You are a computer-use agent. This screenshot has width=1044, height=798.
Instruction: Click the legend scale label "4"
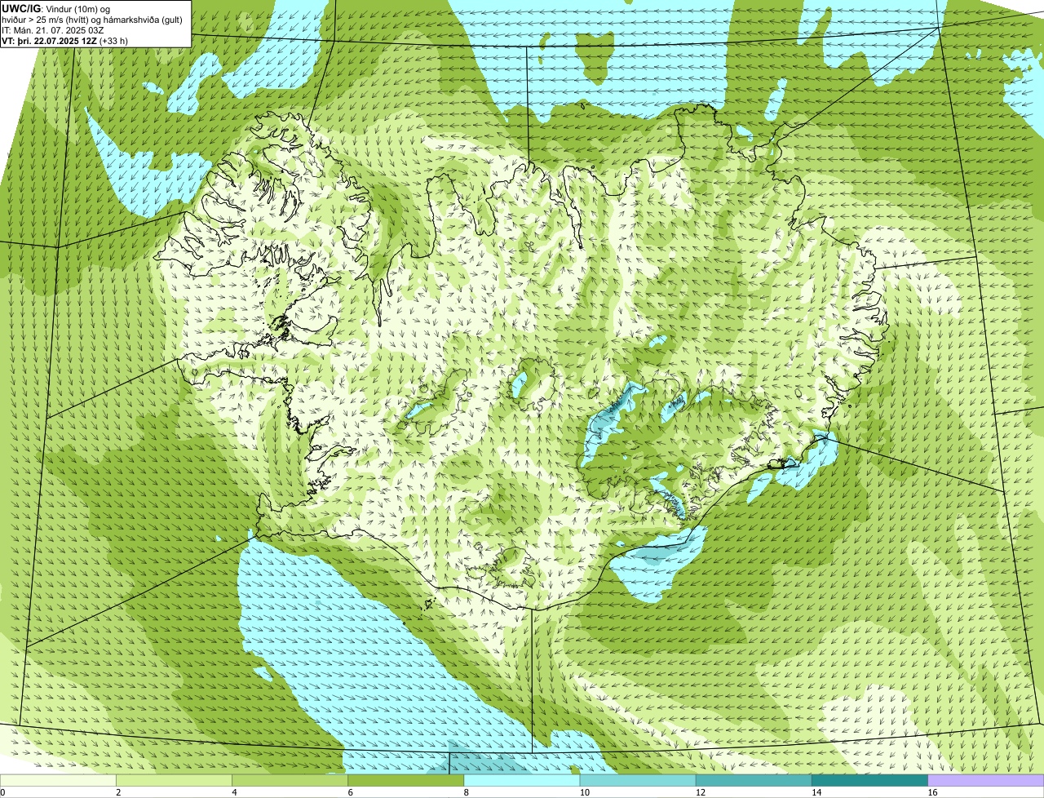[x=234, y=792]
